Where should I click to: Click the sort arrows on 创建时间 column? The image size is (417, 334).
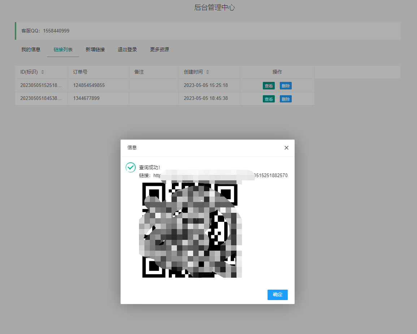208,72
